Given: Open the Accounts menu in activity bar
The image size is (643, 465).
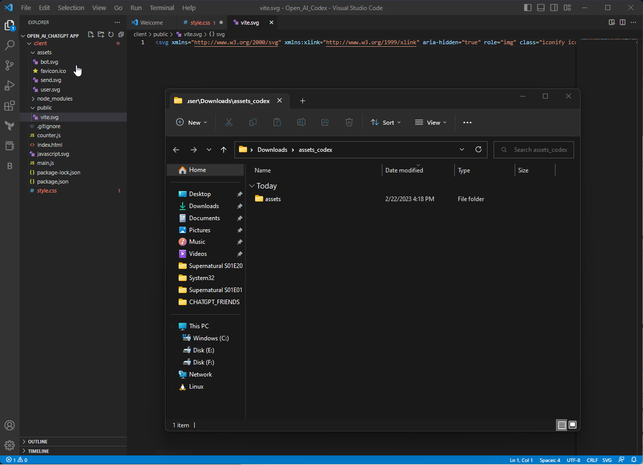Looking at the screenshot, I should coord(10,425).
